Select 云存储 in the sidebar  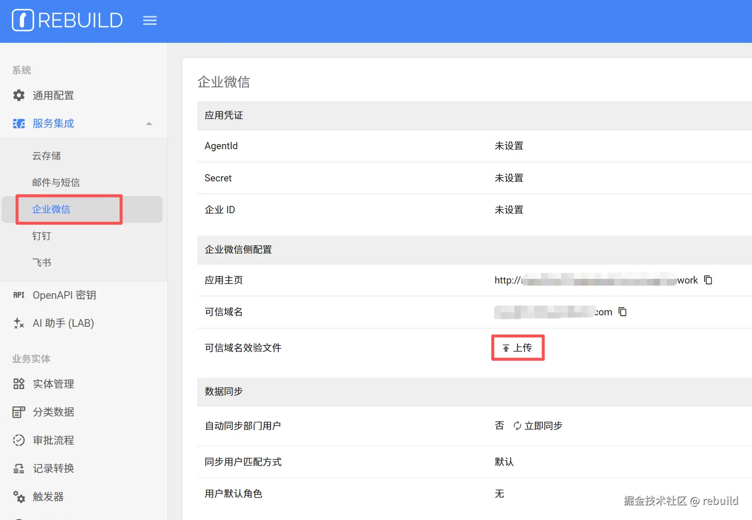47,156
